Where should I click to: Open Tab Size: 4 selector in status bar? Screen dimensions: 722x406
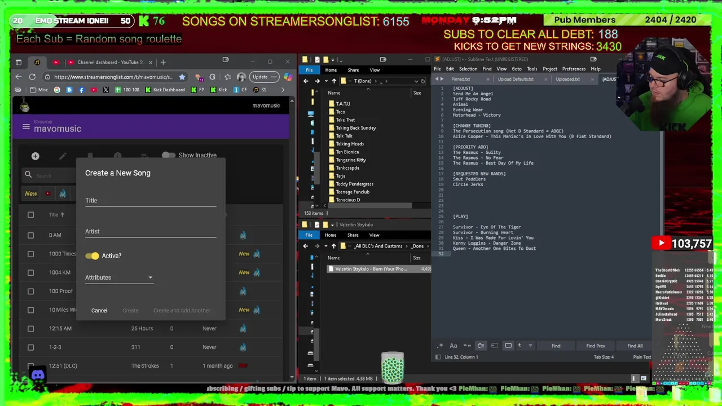pyautogui.click(x=604, y=357)
